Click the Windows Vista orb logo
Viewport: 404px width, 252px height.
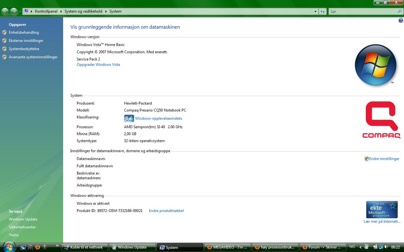coord(375,65)
